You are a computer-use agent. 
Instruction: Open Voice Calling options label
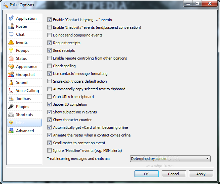27,91
